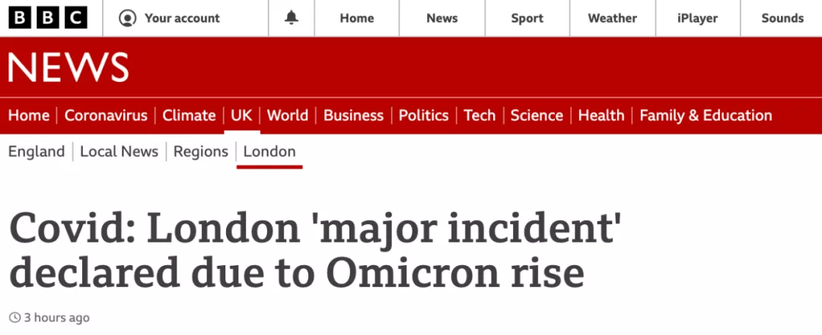
Task: Open notifications bell icon
Action: tap(292, 17)
